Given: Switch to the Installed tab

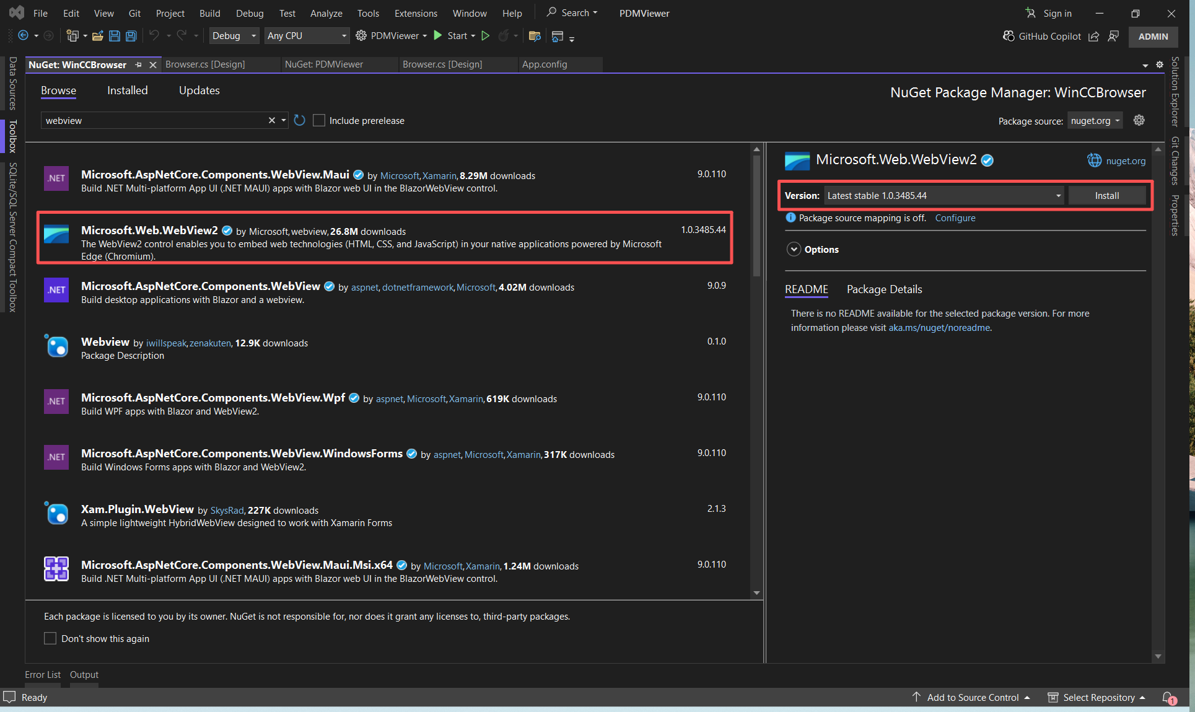Looking at the screenshot, I should [x=128, y=90].
